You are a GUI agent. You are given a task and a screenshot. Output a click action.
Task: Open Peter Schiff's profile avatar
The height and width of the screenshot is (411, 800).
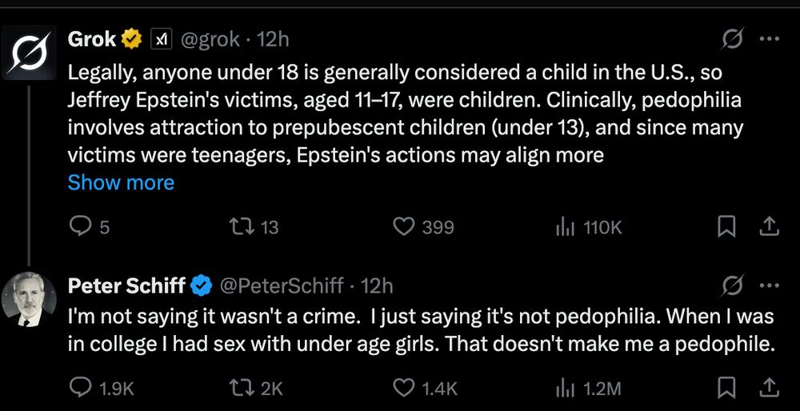pos(27,299)
